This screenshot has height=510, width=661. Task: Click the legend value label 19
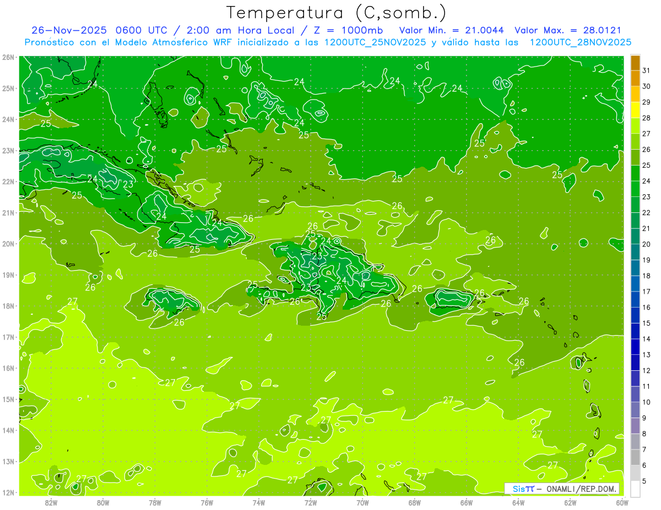click(647, 260)
